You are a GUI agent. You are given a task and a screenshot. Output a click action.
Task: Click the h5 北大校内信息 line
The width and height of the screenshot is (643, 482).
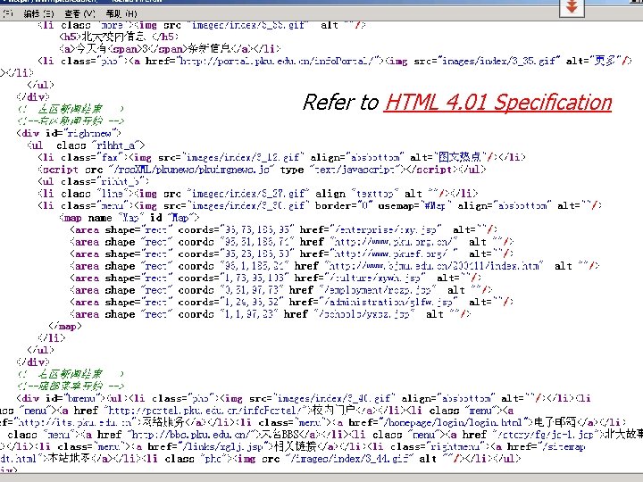coord(119,37)
